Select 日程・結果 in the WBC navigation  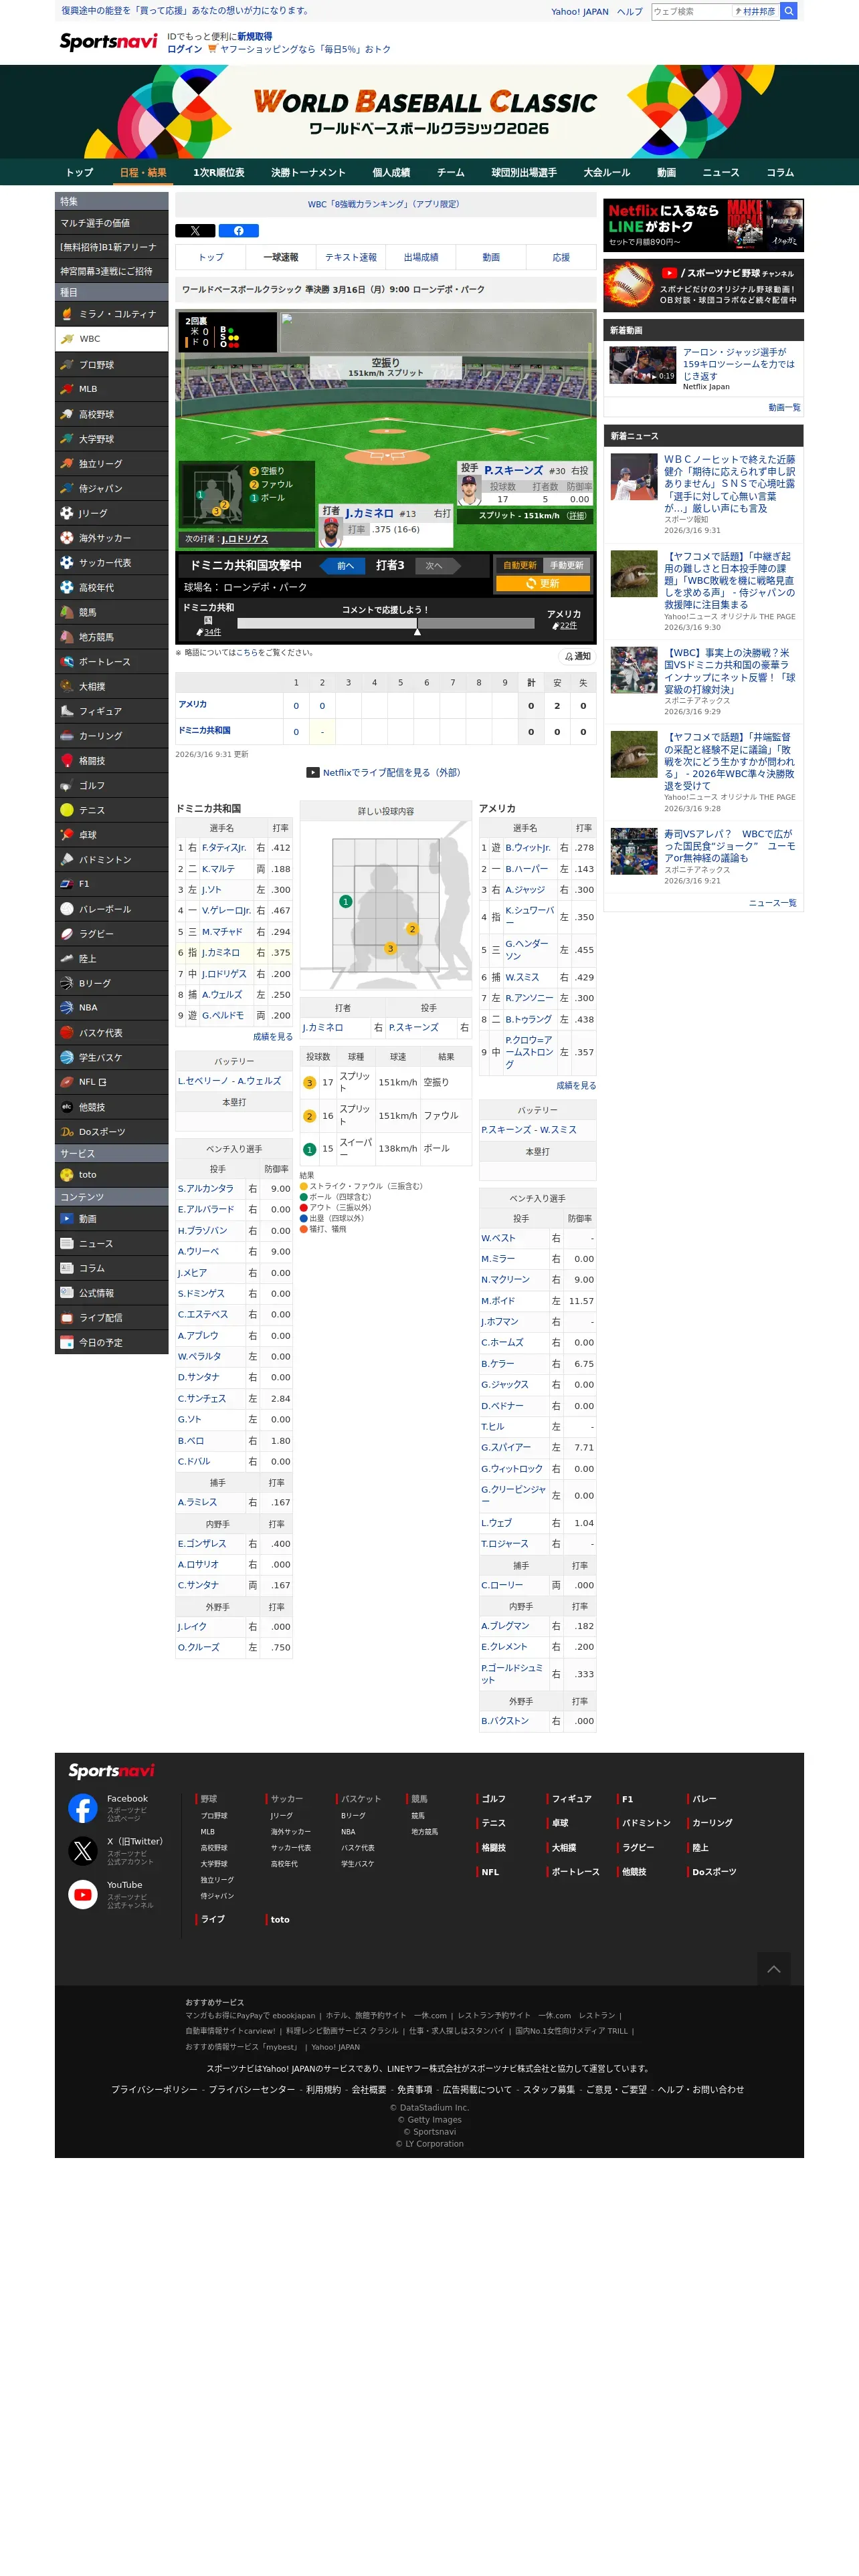(x=143, y=173)
